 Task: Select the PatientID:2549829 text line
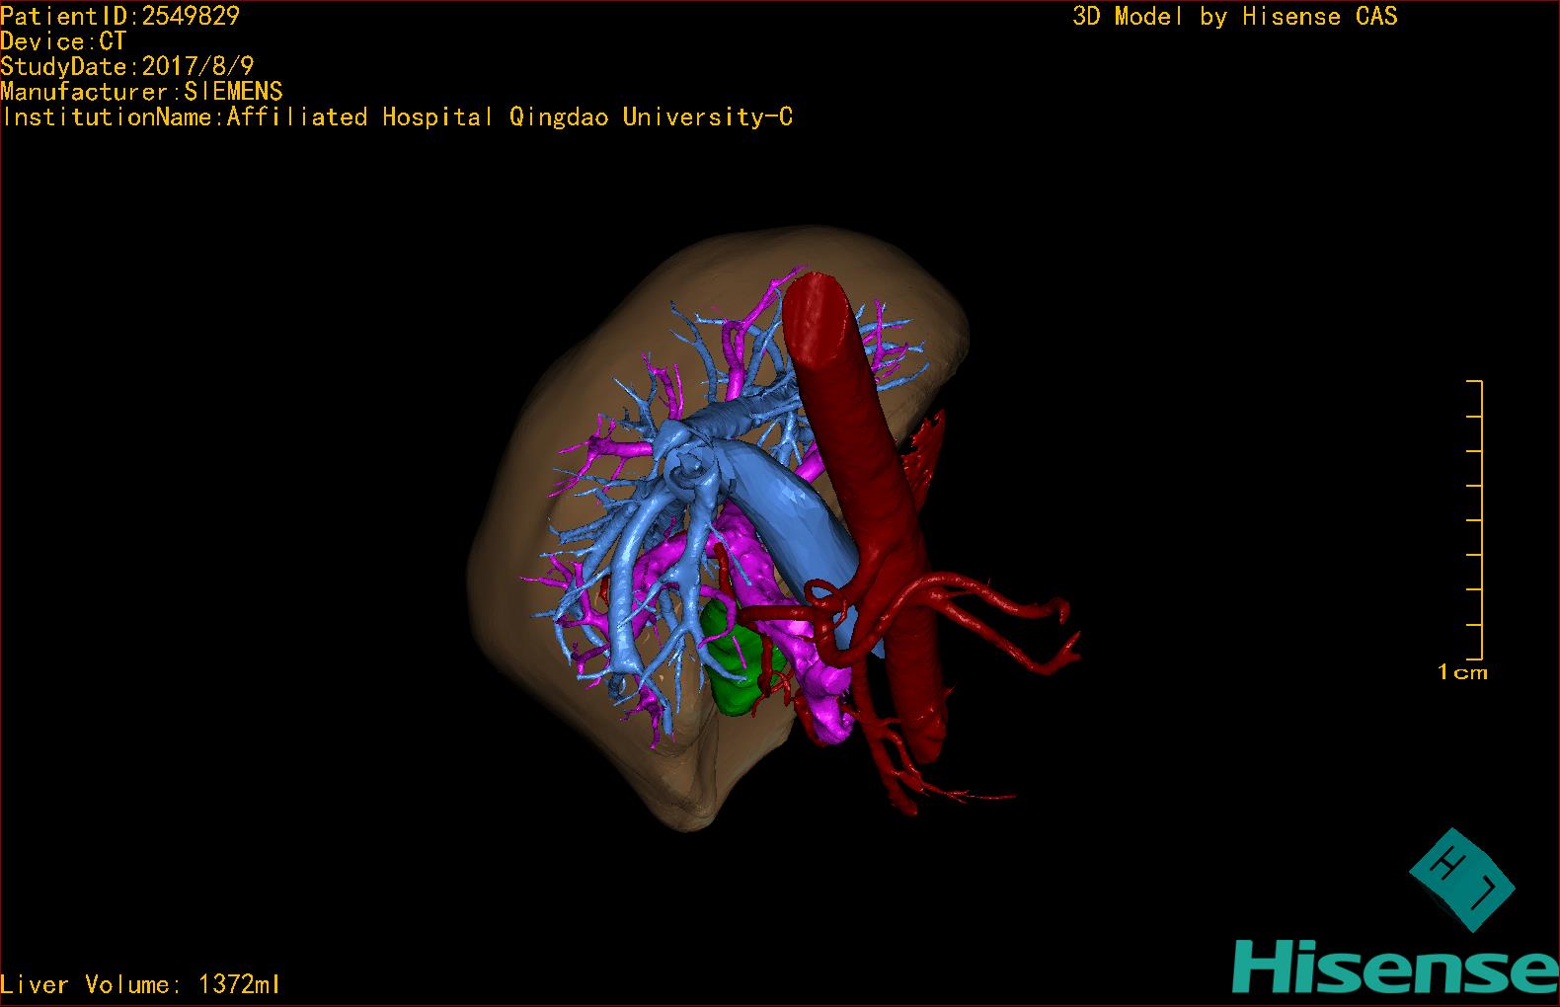[120, 16]
